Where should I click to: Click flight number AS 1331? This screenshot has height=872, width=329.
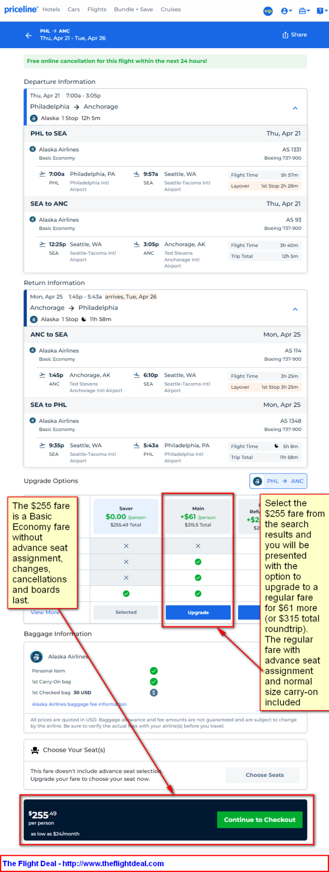(292, 150)
